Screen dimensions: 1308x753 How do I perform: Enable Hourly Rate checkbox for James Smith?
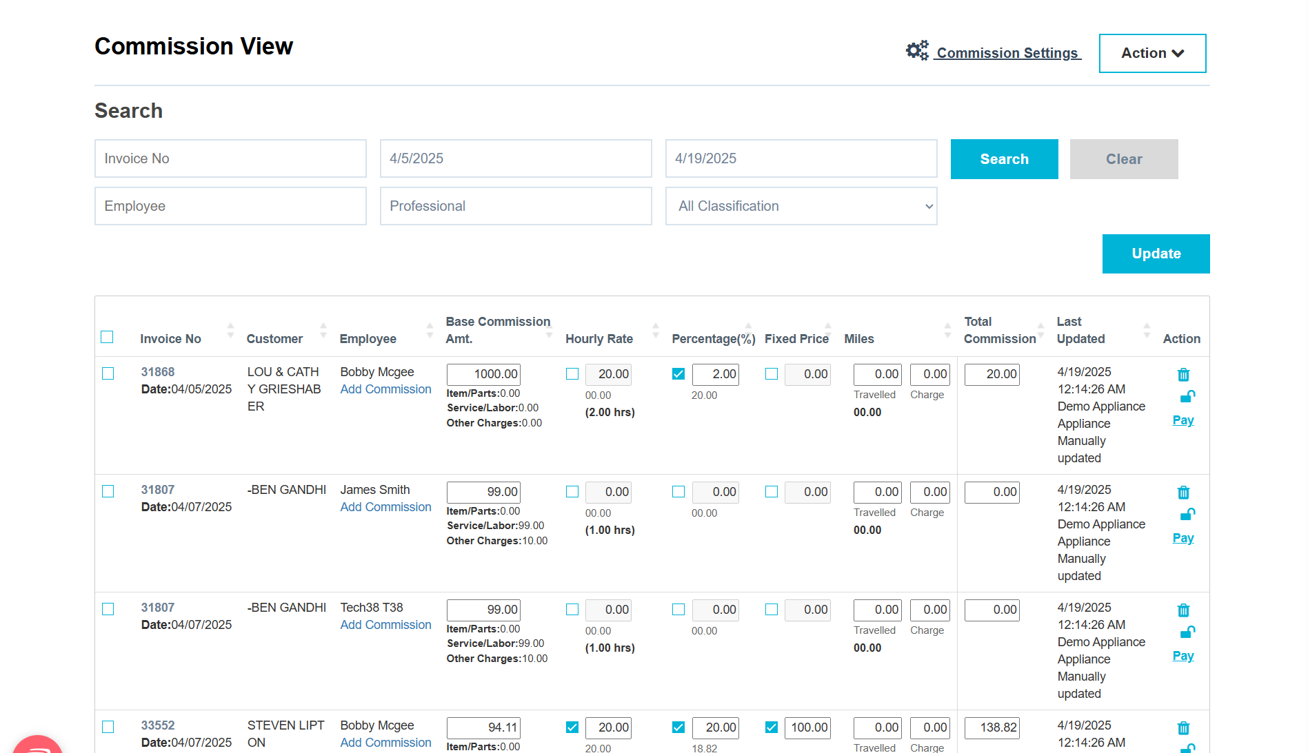pos(572,492)
